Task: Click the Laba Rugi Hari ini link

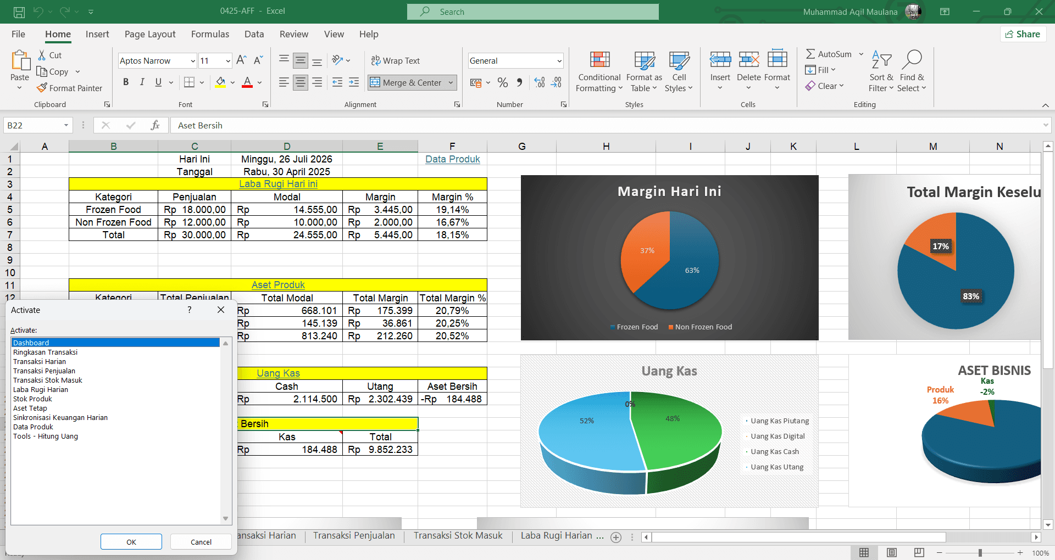Action: click(278, 184)
